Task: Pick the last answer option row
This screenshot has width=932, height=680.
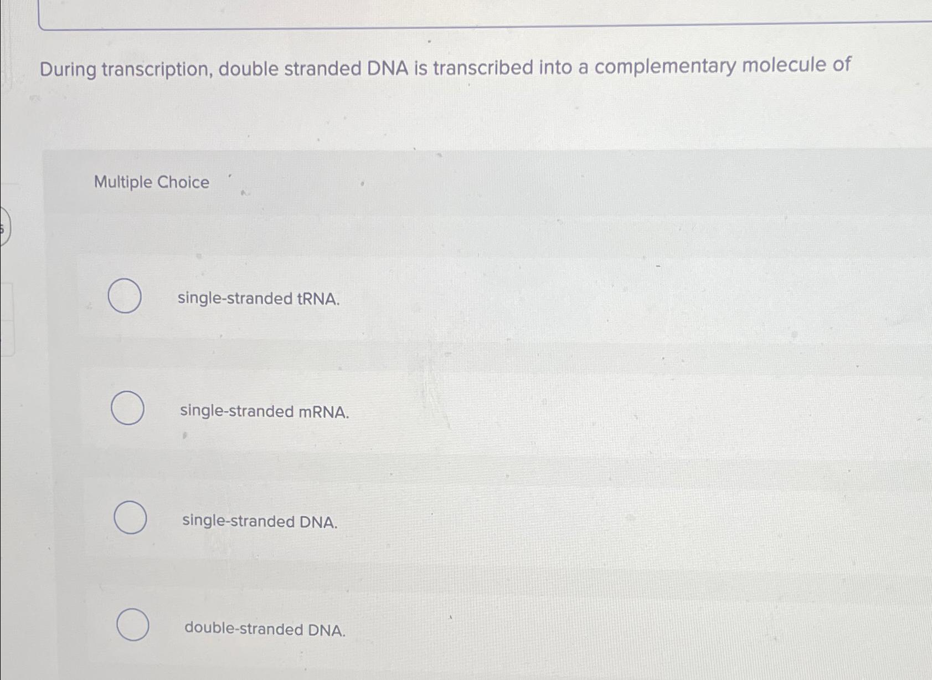Action: pos(443,627)
